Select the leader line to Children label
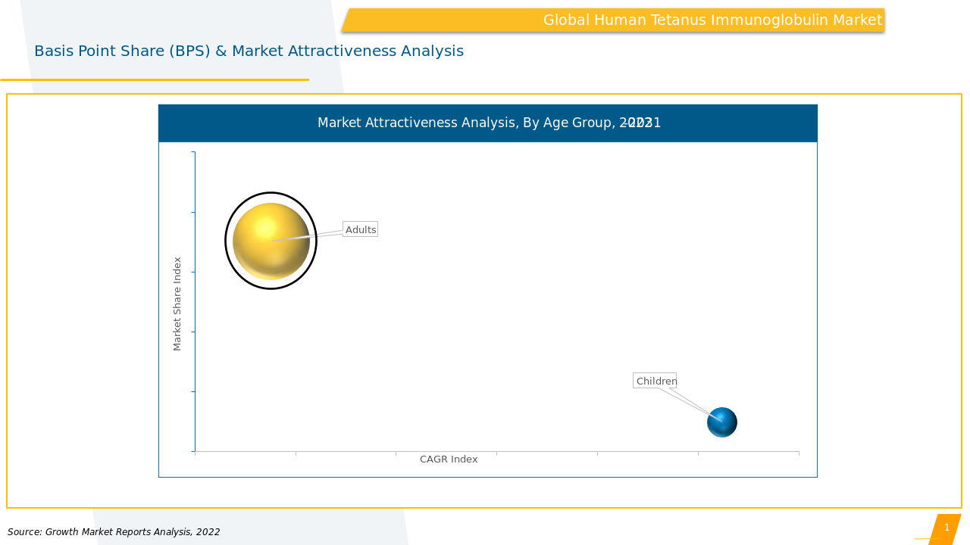Viewport: 970px width, 545px height. (688, 402)
